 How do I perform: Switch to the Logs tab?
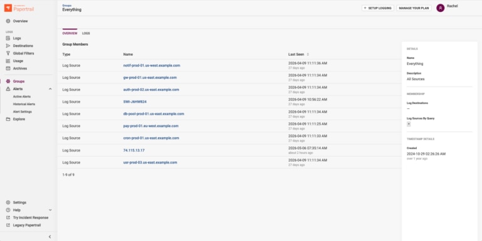(x=86, y=33)
